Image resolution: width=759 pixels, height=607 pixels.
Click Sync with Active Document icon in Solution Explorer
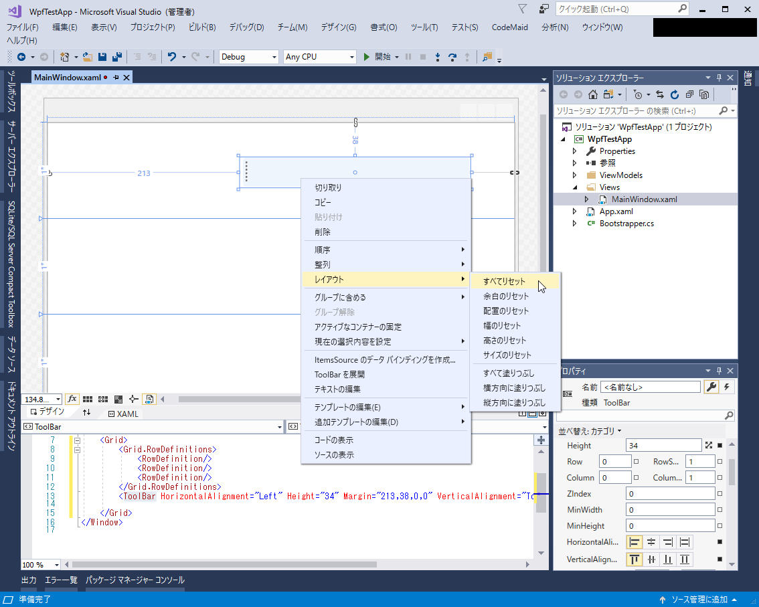coord(660,94)
